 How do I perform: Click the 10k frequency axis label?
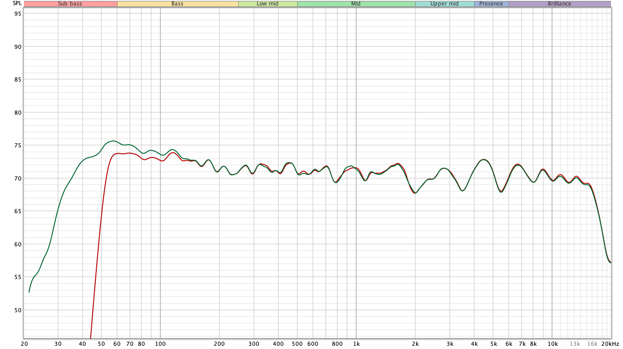(552, 344)
